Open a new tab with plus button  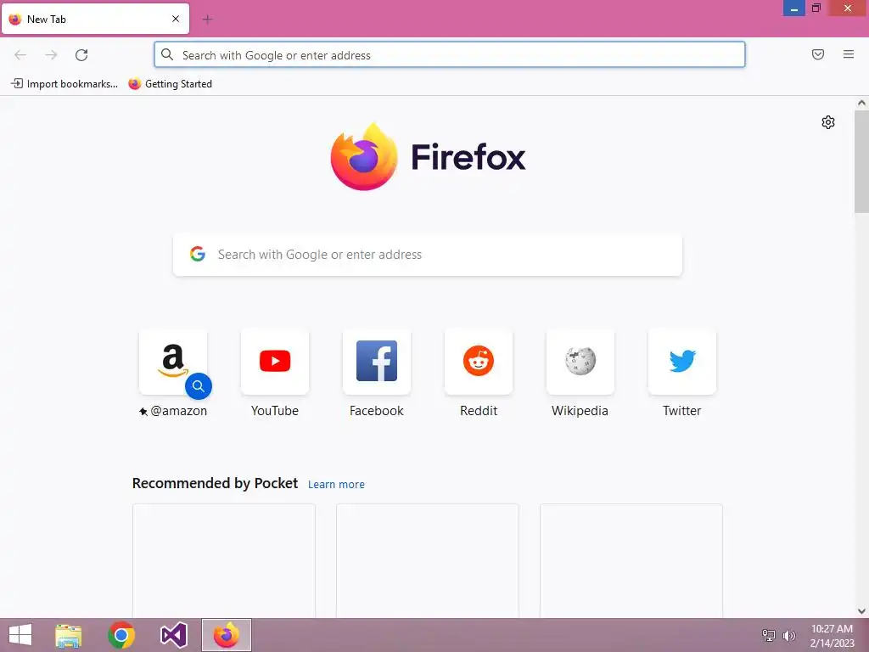coord(207,20)
